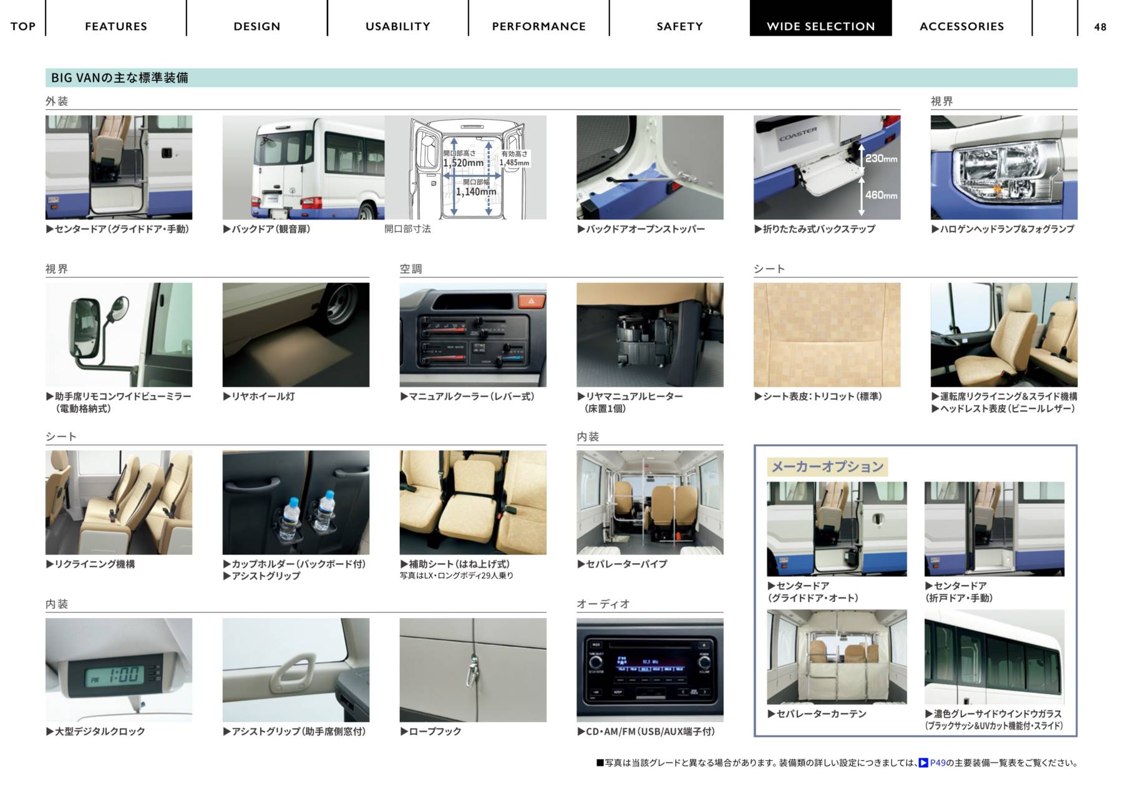
Task: Click the tricot seat fabric swatch
Action: click(827, 335)
